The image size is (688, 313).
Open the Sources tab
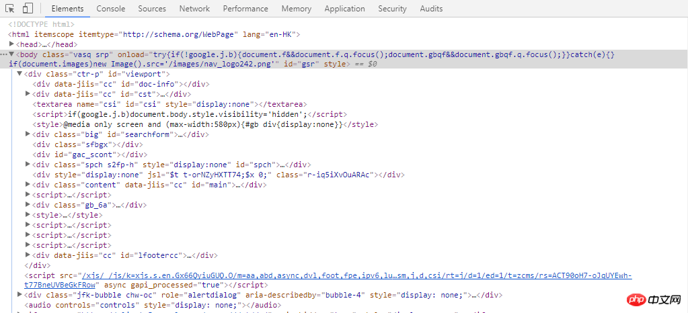point(152,9)
